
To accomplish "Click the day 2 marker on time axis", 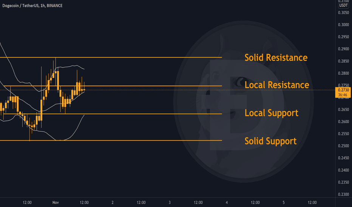I will 113,202.
